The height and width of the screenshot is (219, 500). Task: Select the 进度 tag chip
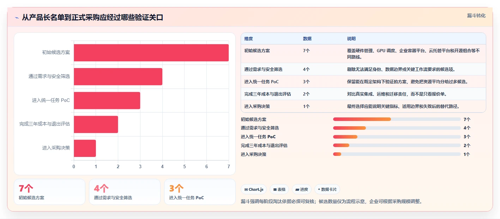(302, 189)
